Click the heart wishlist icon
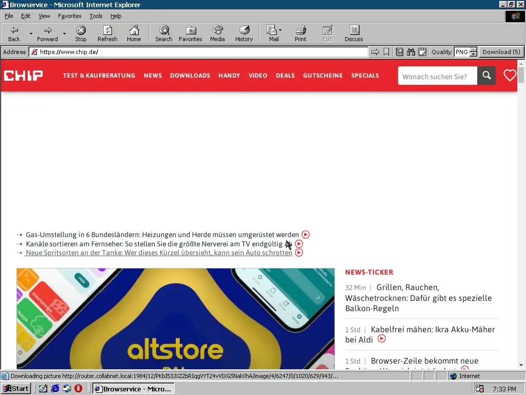This screenshot has width=526, height=395. 510,75
